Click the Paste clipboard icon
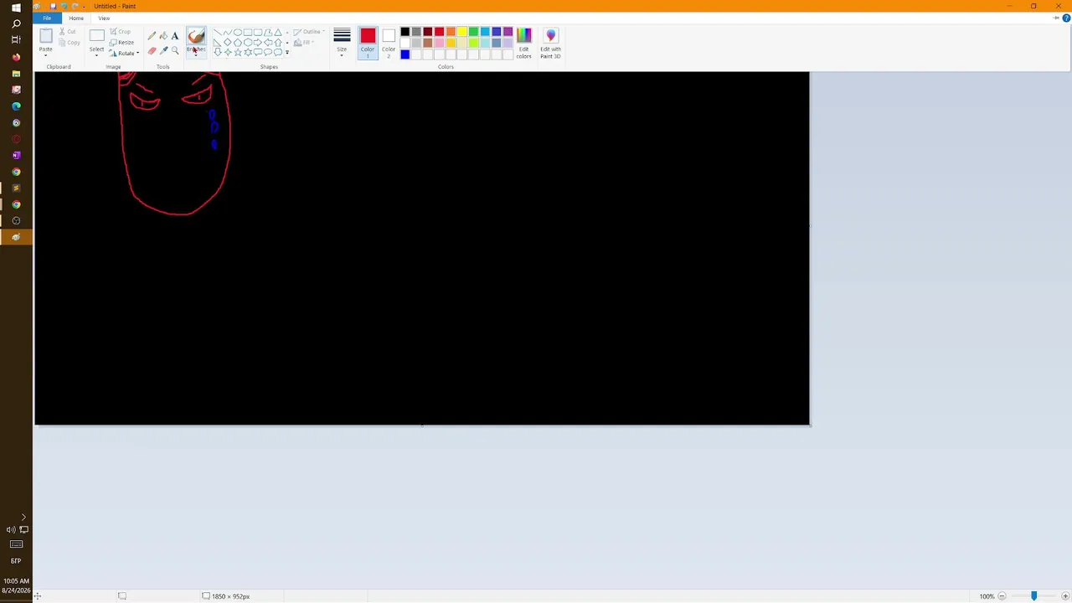 click(46, 35)
